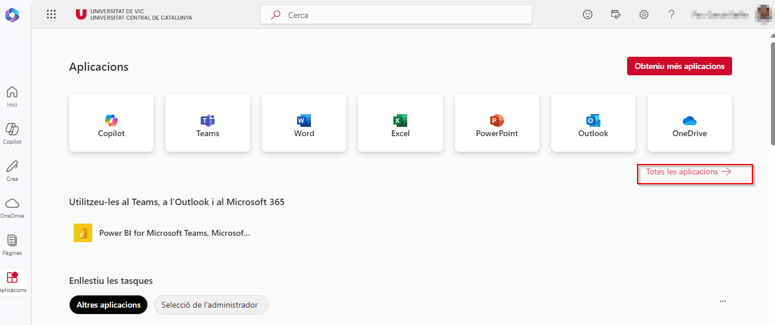Click the feedback smiley face icon
This screenshot has width=775, height=325.
click(588, 15)
